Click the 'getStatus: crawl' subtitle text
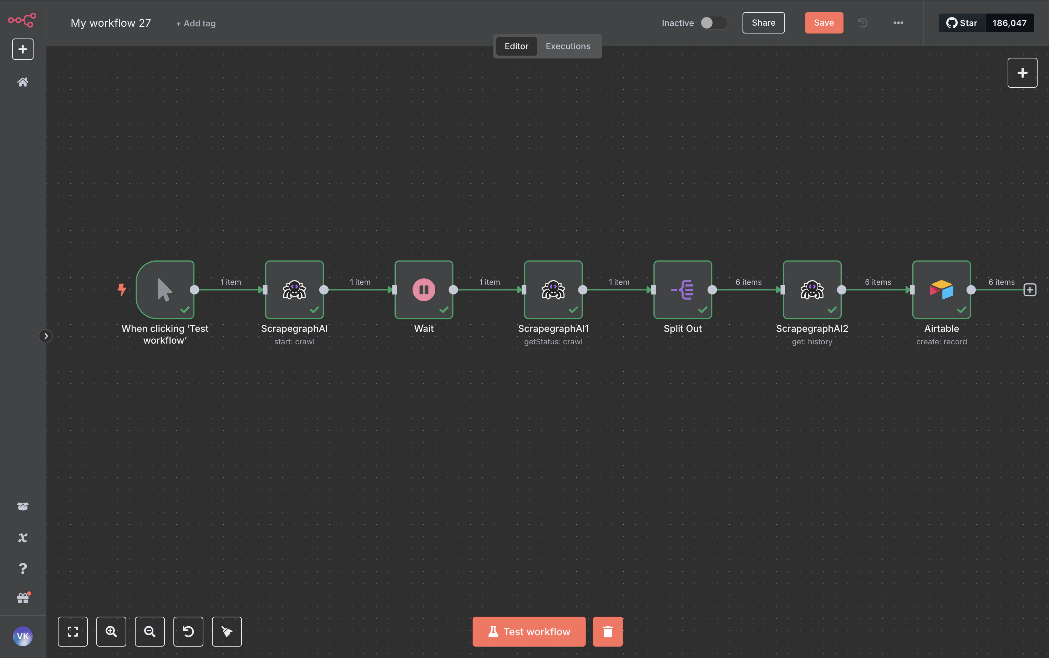The image size is (1049, 658). tap(553, 341)
